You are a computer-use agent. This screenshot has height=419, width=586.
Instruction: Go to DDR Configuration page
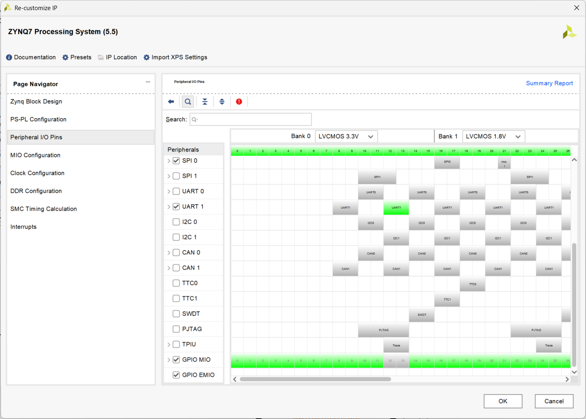point(80,191)
